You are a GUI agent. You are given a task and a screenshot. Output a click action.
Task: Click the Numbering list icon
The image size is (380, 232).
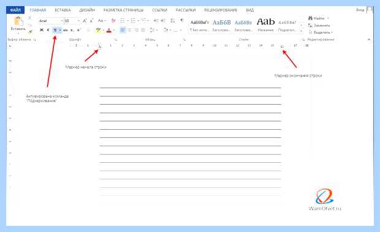[133, 21]
